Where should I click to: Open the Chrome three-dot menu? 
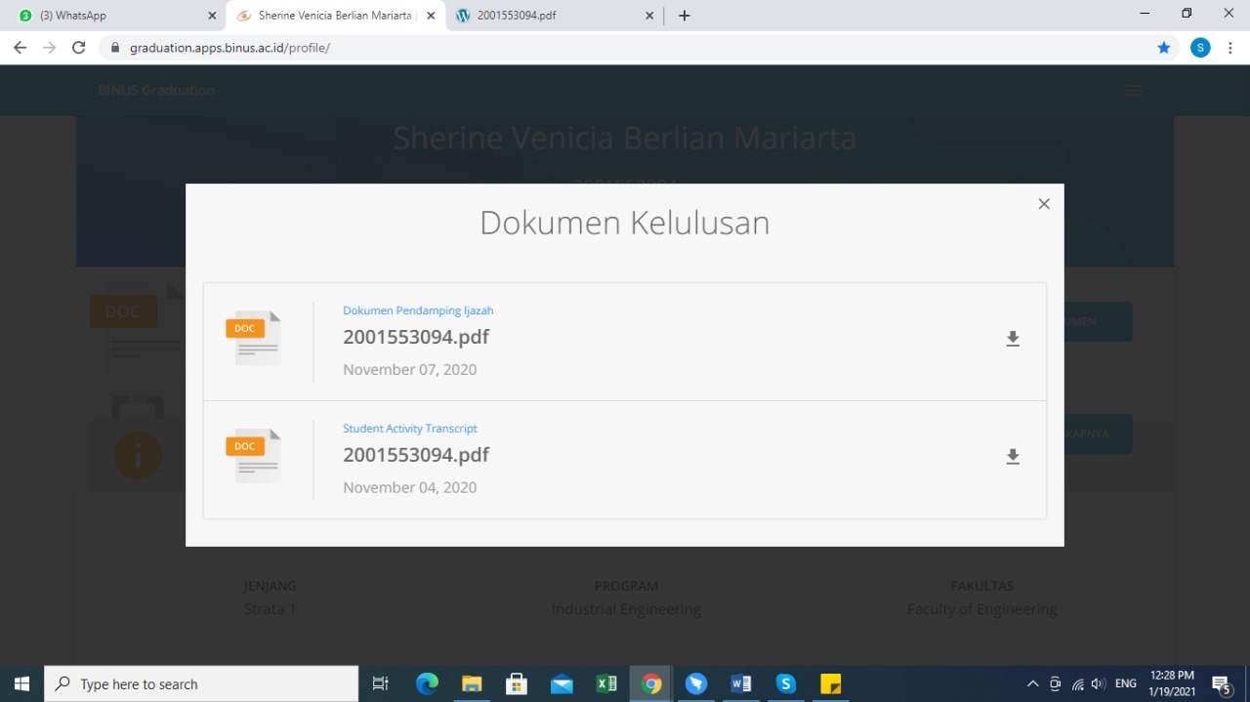pyautogui.click(x=1230, y=48)
